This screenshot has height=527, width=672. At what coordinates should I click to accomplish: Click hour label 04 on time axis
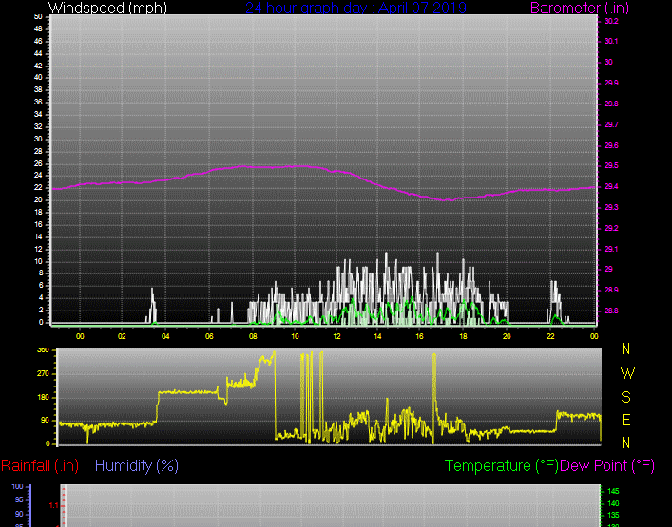pyautogui.click(x=165, y=336)
